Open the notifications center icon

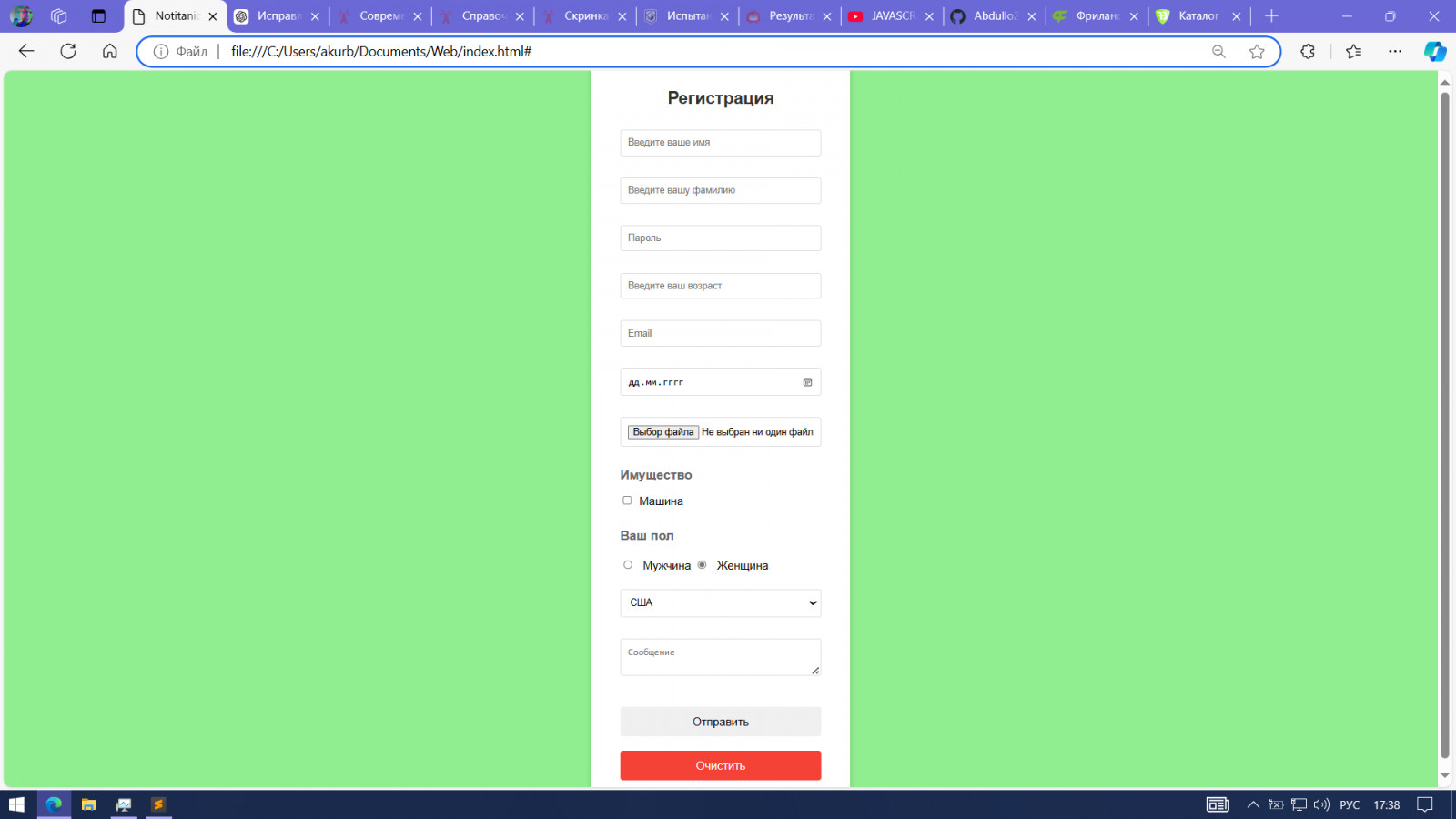1425,804
